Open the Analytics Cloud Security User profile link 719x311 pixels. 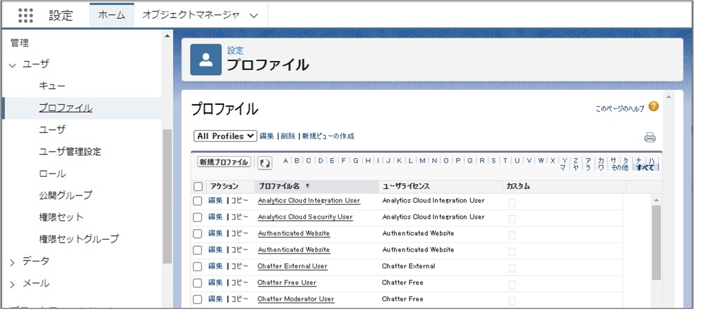click(305, 217)
